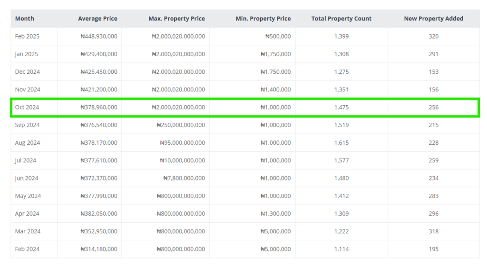Click total property count 1,351

coord(341,89)
